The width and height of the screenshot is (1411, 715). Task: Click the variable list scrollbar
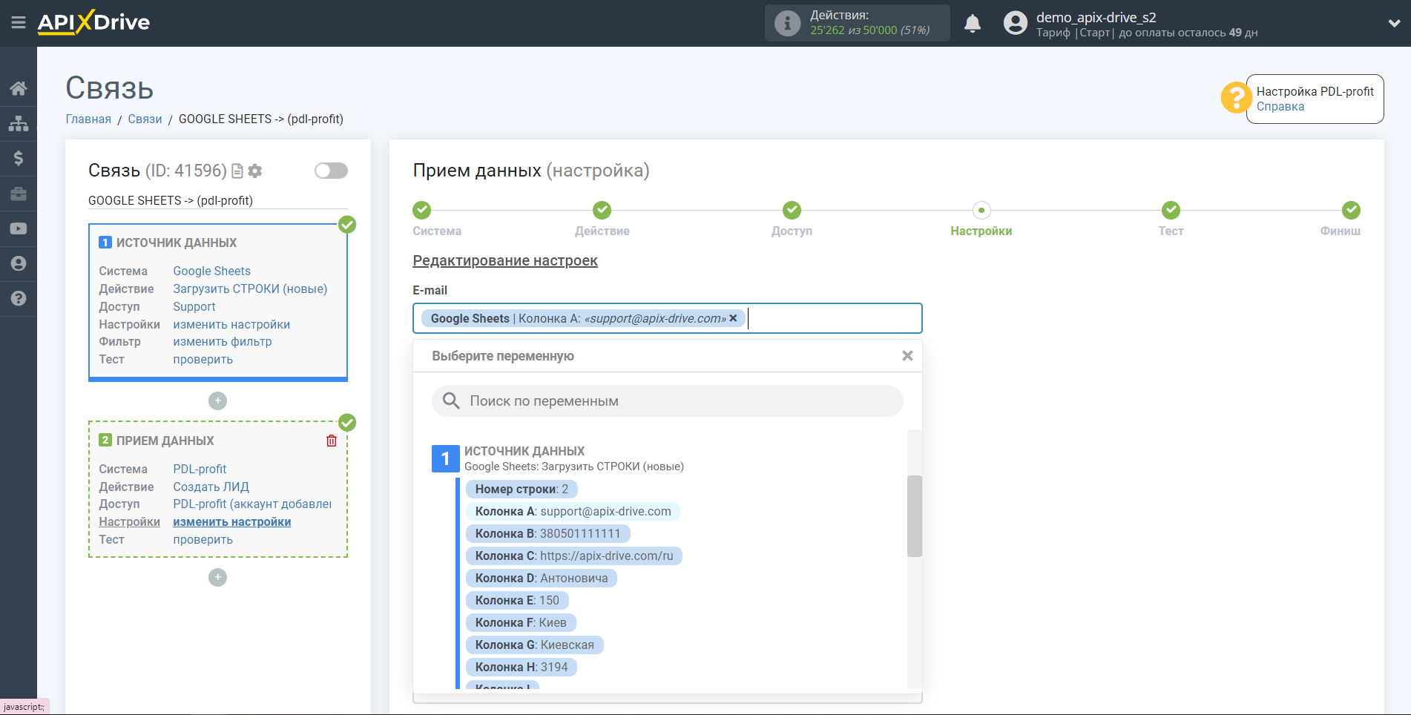[x=914, y=516]
